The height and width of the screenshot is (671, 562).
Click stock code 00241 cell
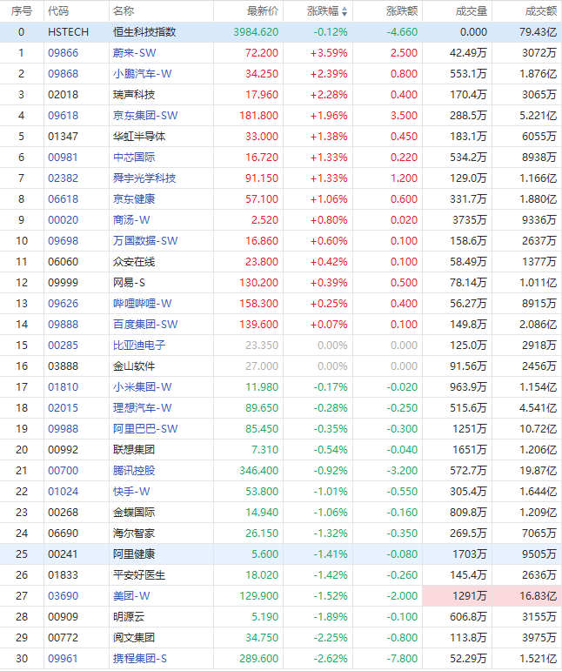coord(64,554)
